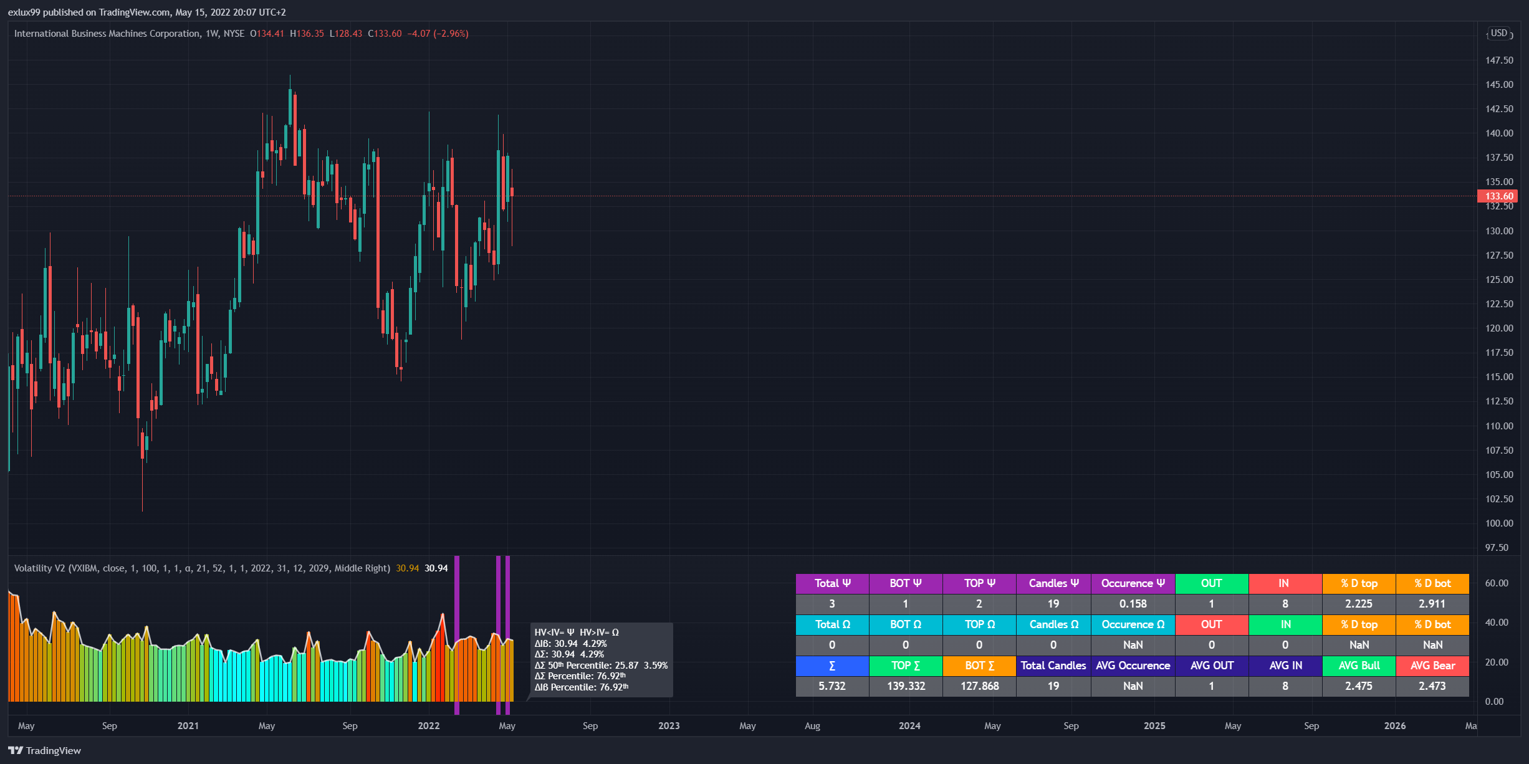Click the TradingView logo at bottom left
Screen dimensions: 1529x764
44,750
